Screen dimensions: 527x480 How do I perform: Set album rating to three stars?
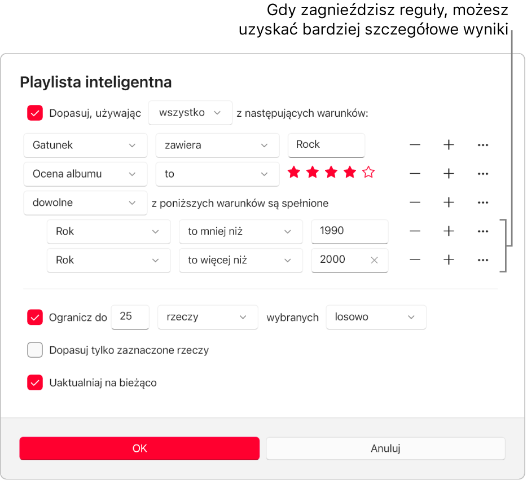point(331,173)
